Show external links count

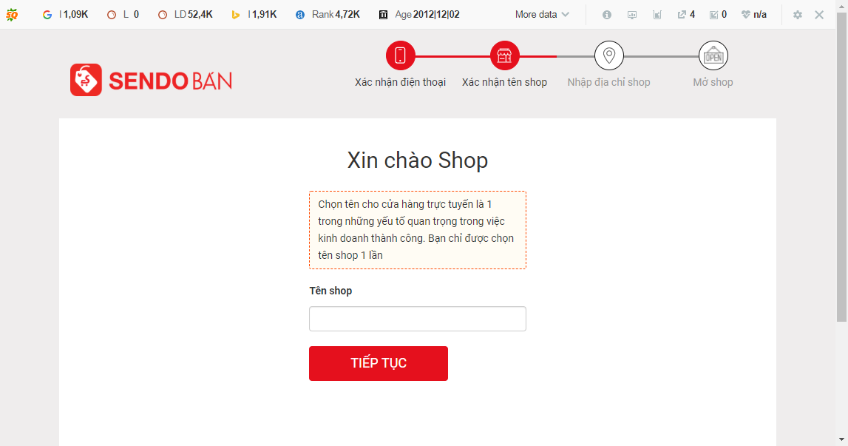click(686, 15)
